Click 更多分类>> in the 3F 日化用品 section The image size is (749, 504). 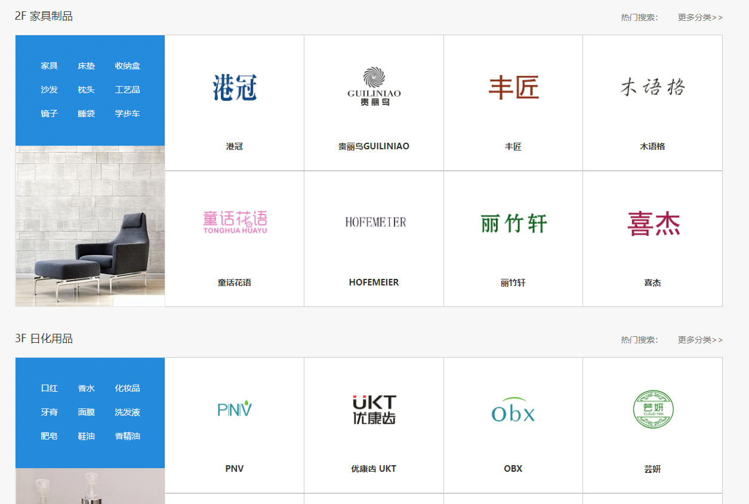click(x=700, y=340)
